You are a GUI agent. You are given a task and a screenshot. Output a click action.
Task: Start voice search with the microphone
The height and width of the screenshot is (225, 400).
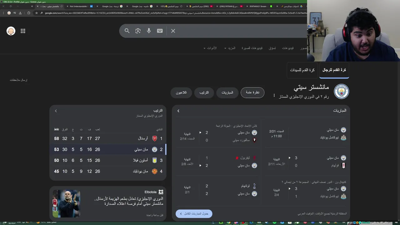[x=149, y=31]
